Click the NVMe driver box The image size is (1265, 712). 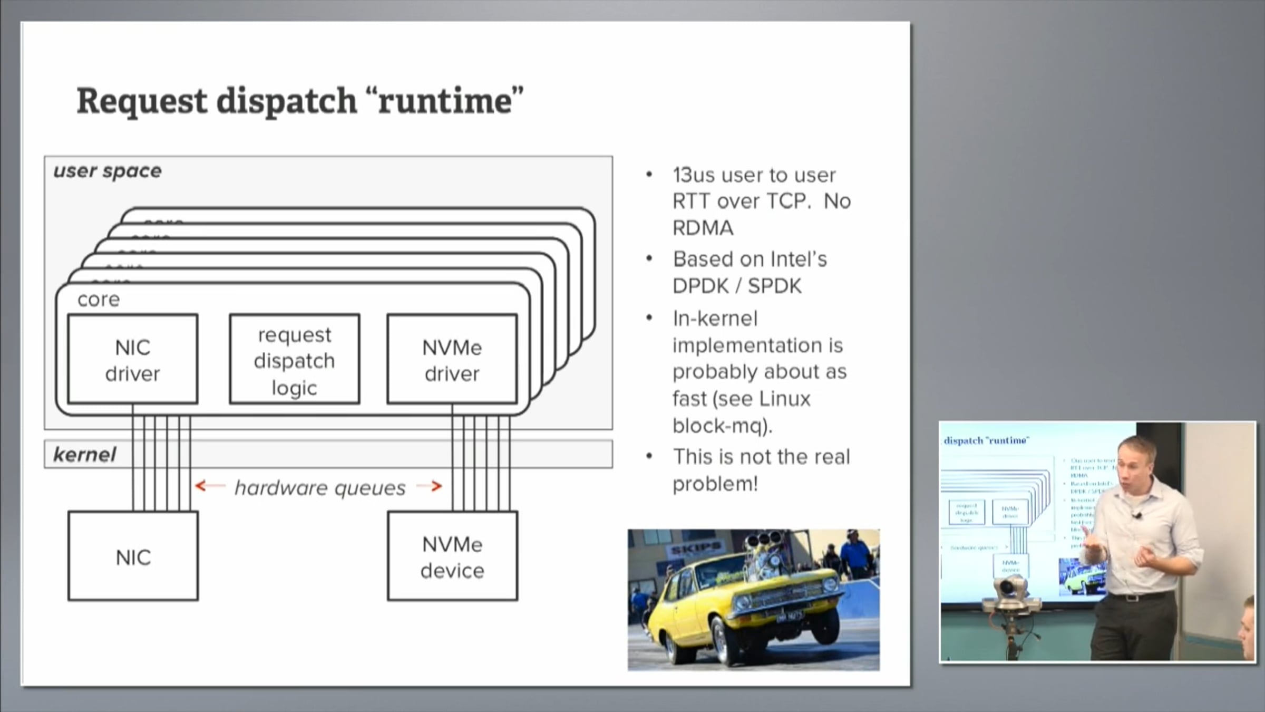click(x=452, y=360)
